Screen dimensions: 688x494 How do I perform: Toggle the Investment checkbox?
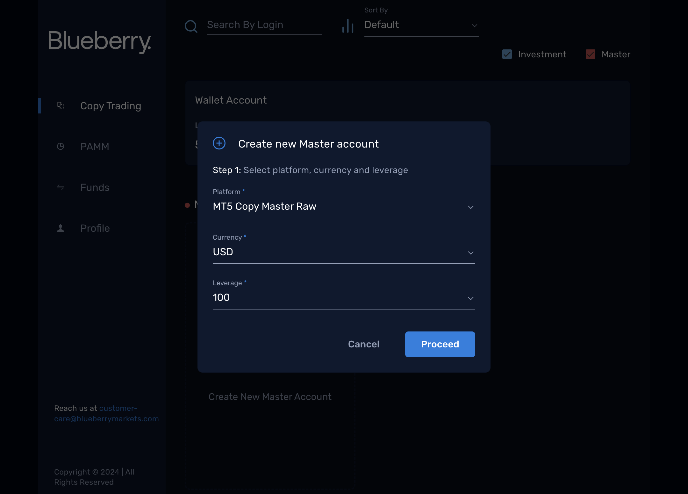(x=507, y=54)
